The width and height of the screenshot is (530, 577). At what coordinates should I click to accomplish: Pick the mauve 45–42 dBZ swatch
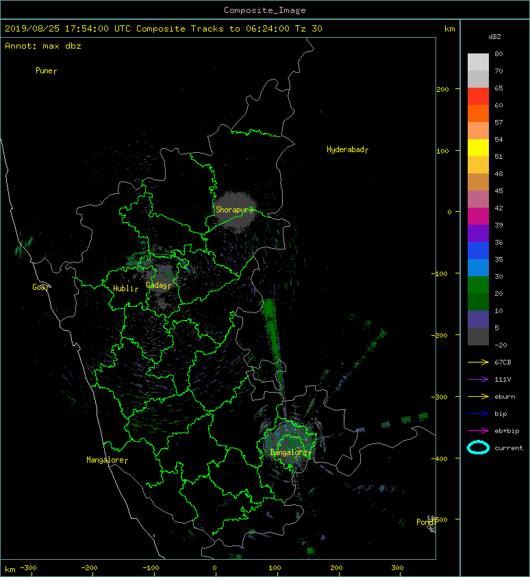click(478, 199)
